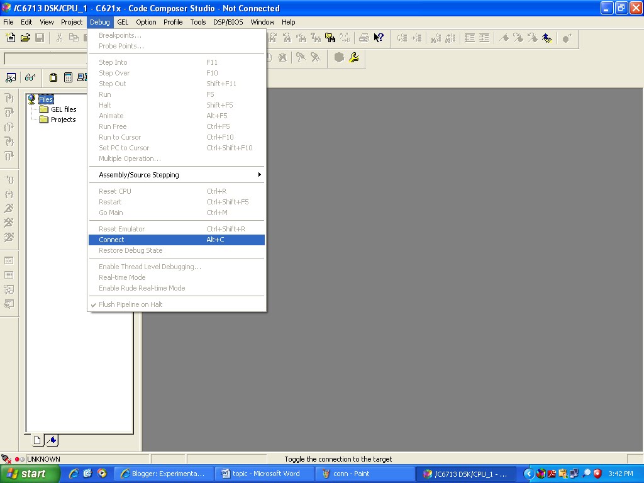This screenshot has height=483, width=644.
Task: Open the Help menu
Action: click(x=288, y=22)
